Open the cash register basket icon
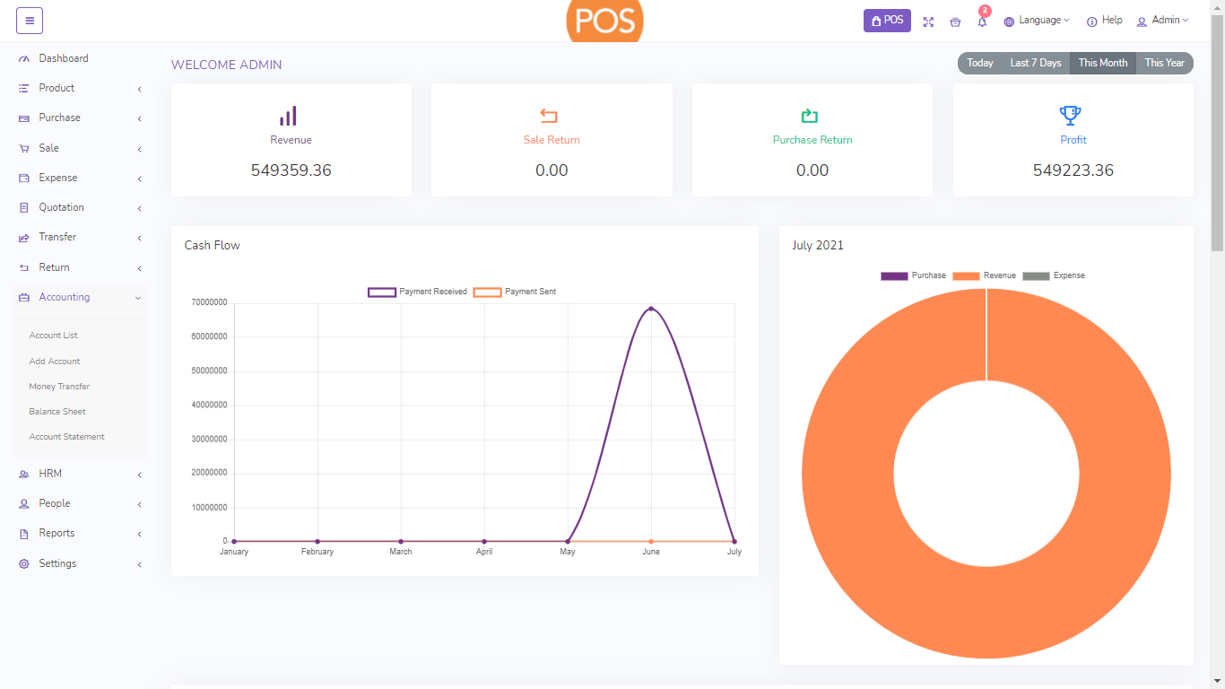Screen dimensions: 1225x689 [955, 22]
